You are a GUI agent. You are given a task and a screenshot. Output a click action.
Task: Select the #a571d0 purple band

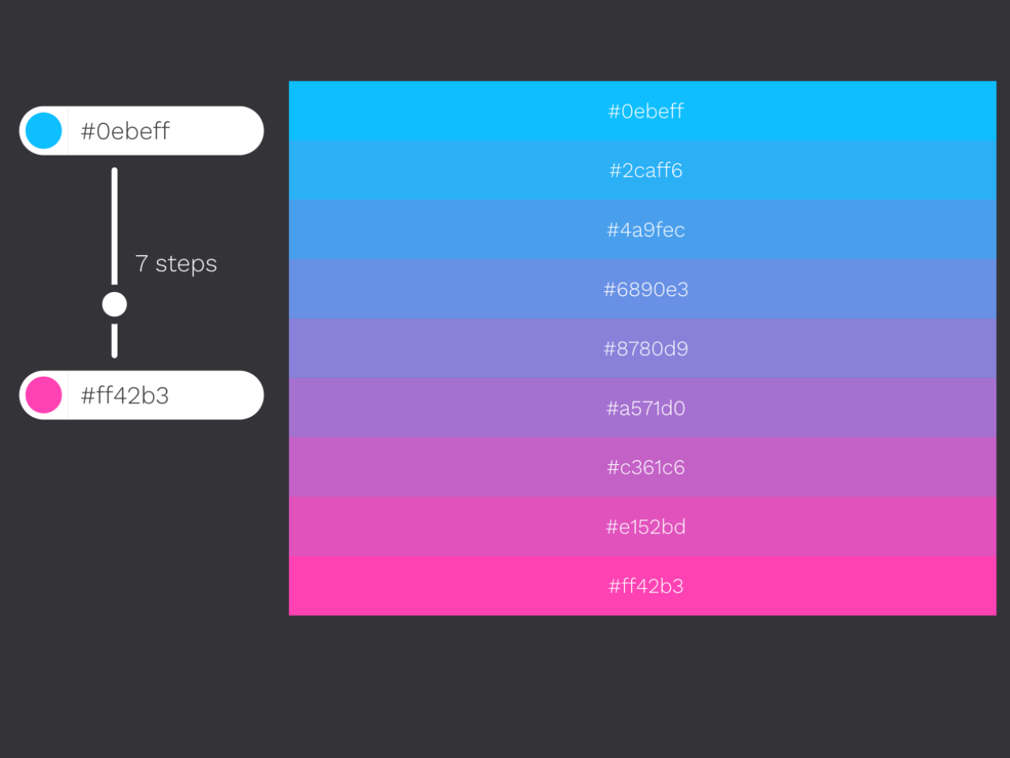(x=642, y=408)
